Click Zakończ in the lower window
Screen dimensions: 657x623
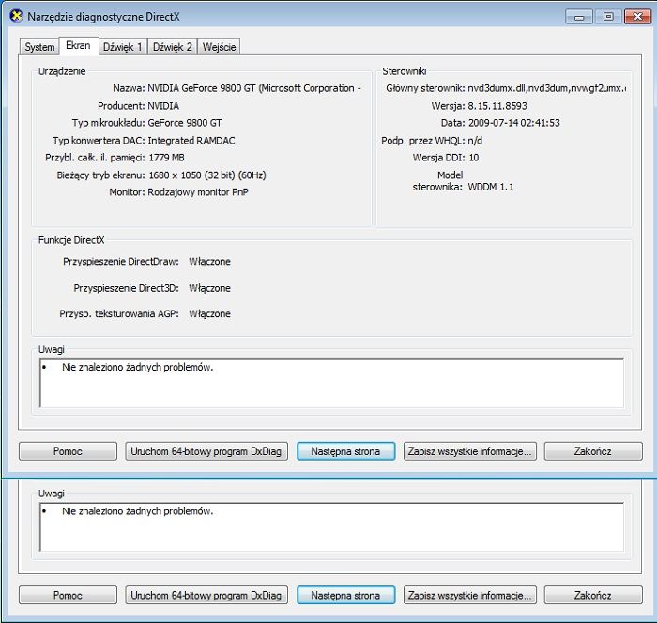[x=593, y=595]
